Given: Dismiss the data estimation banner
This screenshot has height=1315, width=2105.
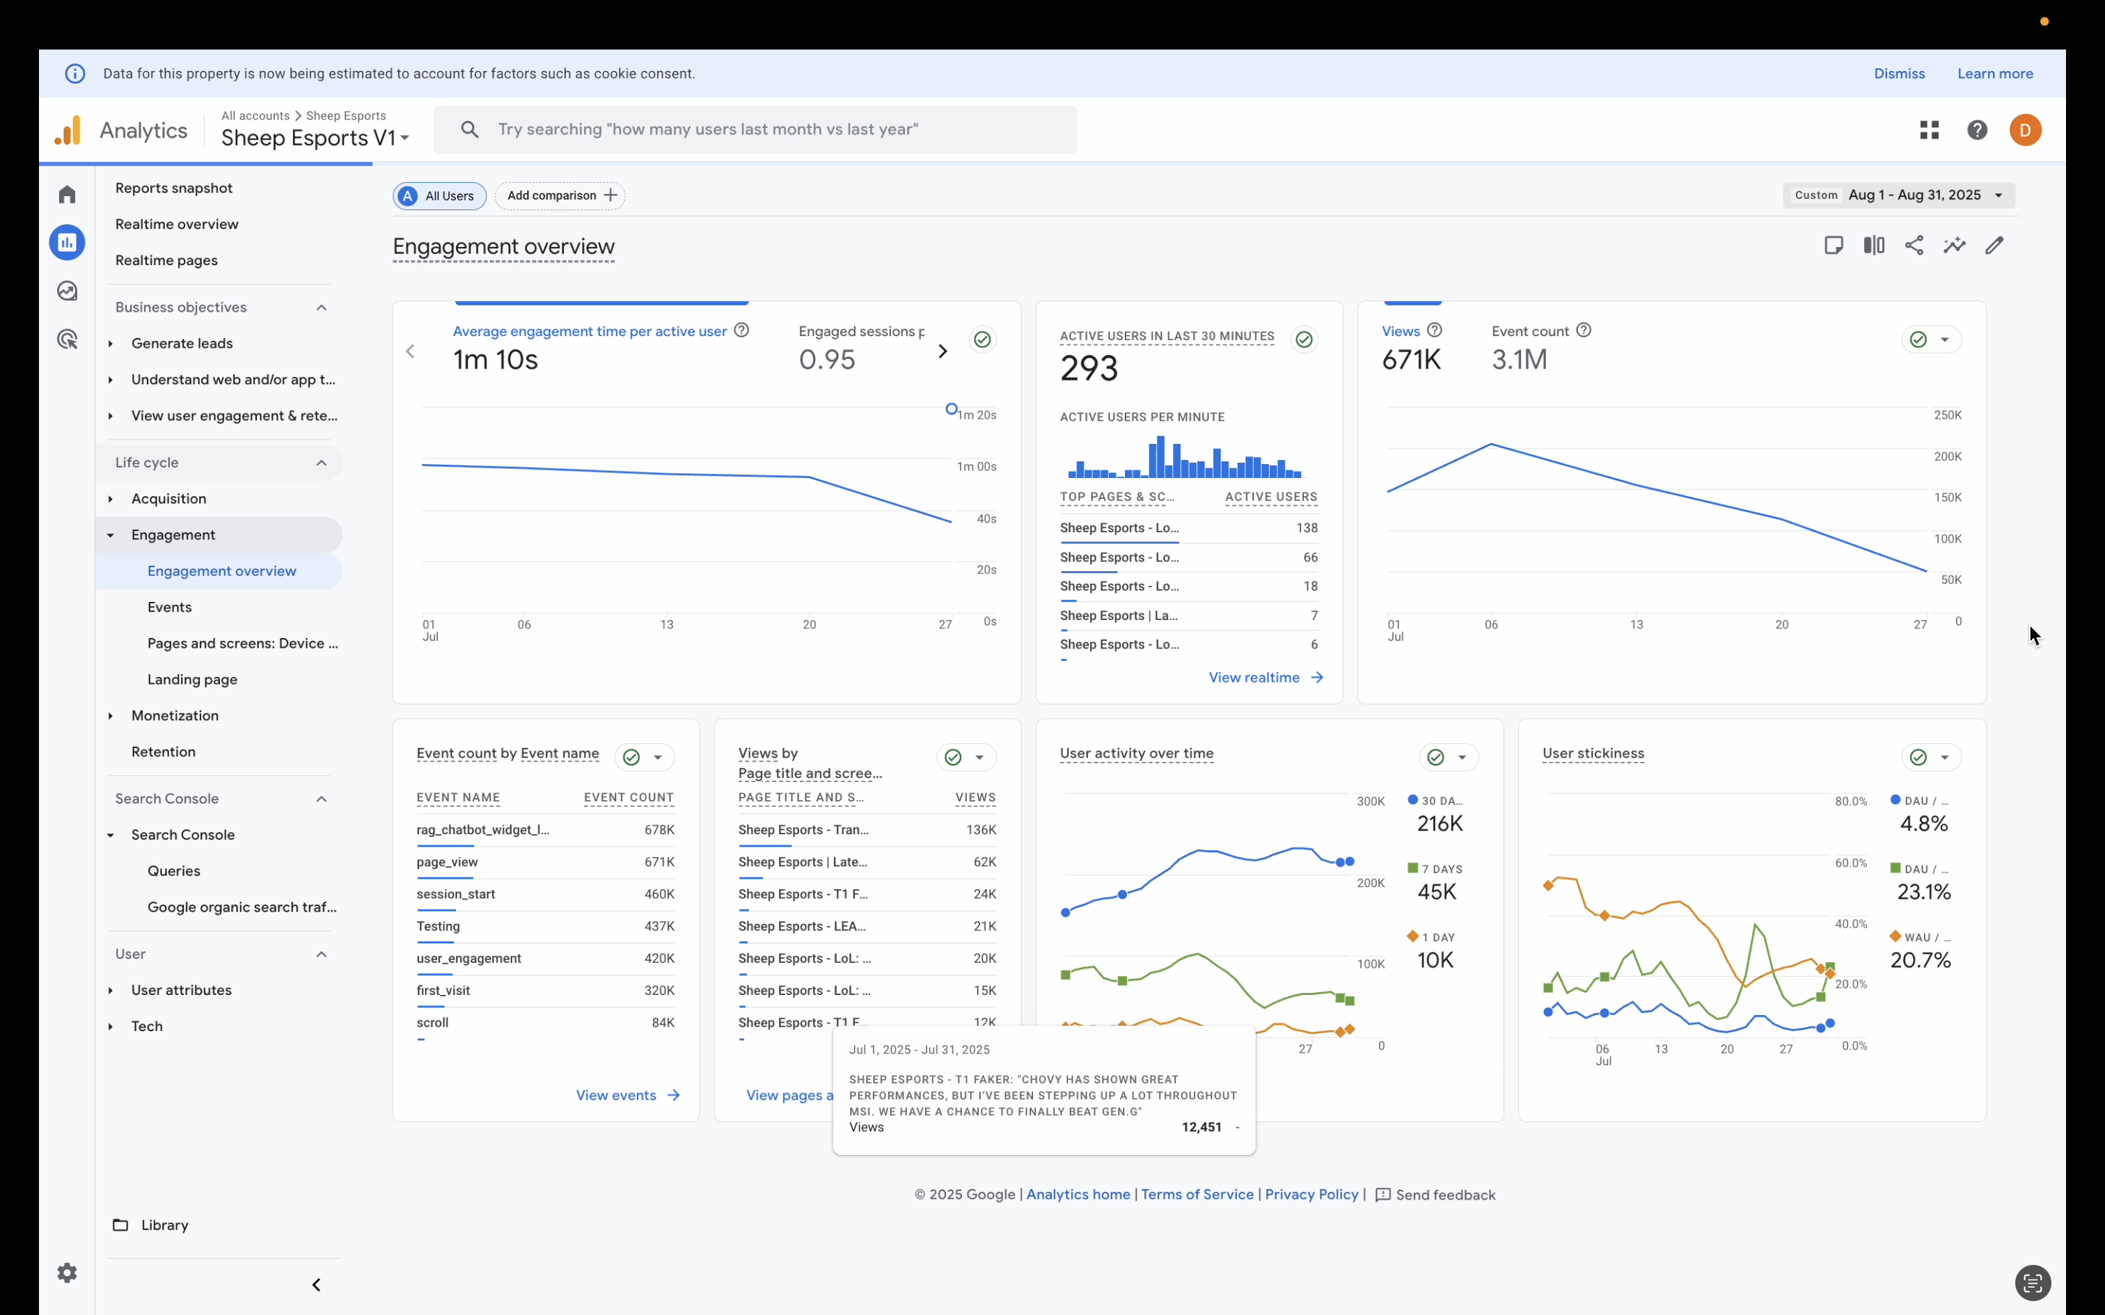Looking at the screenshot, I should click(1899, 73).
